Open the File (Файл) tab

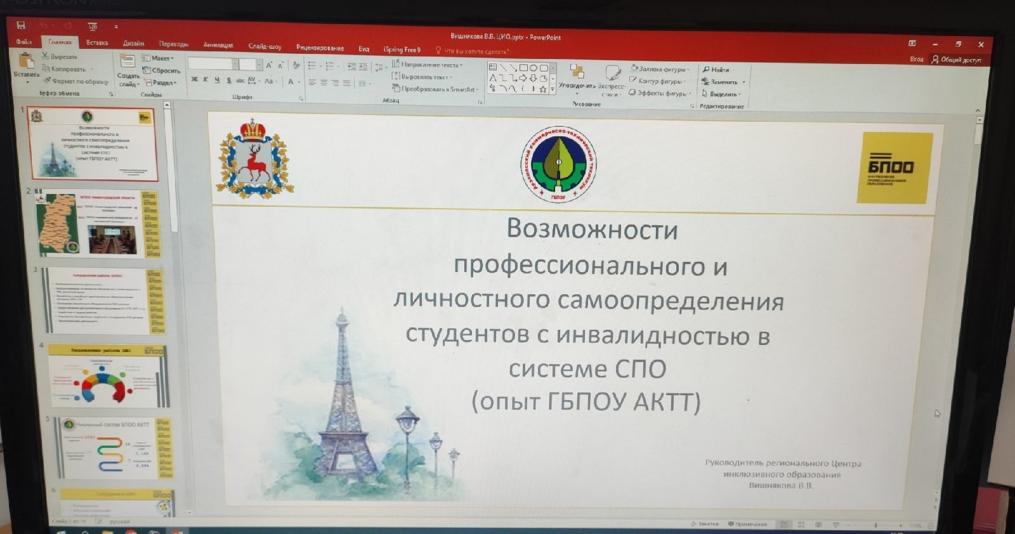pos(24,42)
